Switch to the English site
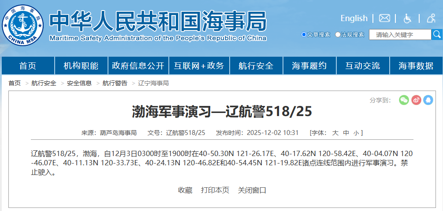The width and height of the screenshot is (443, 211). (x=354, y=18)
